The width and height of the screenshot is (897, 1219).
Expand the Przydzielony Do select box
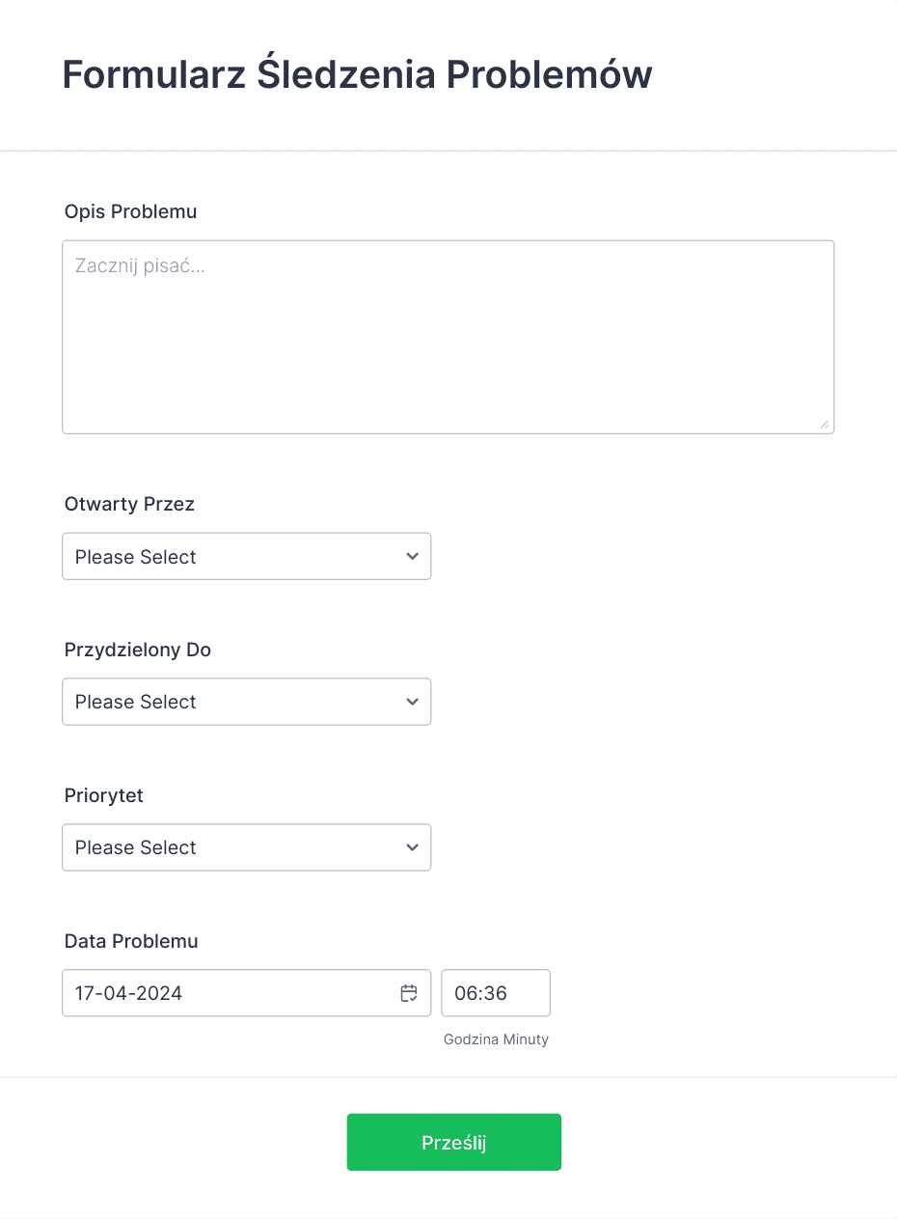click(246, 702)
